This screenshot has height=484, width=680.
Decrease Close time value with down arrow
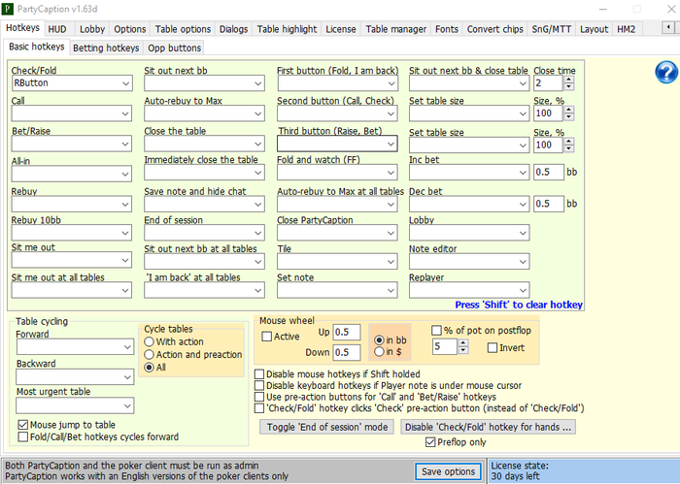[568, 86]
